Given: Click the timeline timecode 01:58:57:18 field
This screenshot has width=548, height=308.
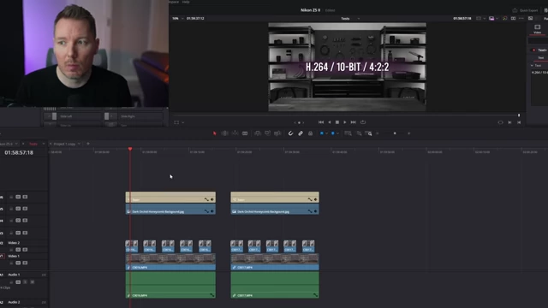Looking at the screenshot, I should coord(19,152).
